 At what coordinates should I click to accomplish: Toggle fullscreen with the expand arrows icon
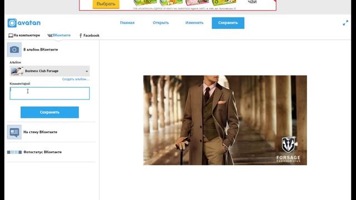pyautogui.click(x=345, y=23)
